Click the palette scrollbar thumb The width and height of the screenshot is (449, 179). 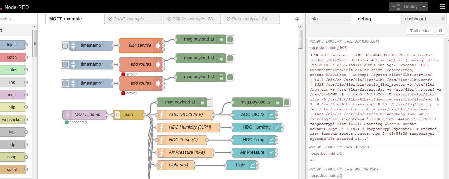(35, 43)
